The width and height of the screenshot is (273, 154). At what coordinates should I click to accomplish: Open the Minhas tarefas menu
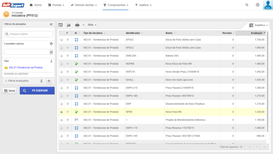pyautogui.click(x=84, y=5)
